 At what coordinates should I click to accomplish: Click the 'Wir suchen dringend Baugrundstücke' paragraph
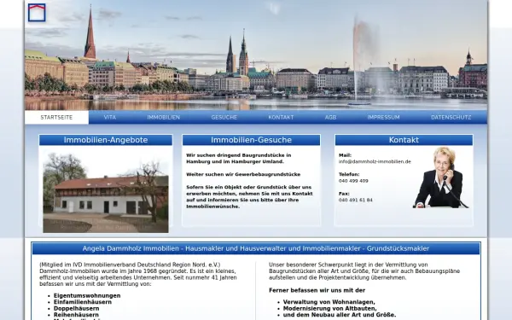coord(239,159)
